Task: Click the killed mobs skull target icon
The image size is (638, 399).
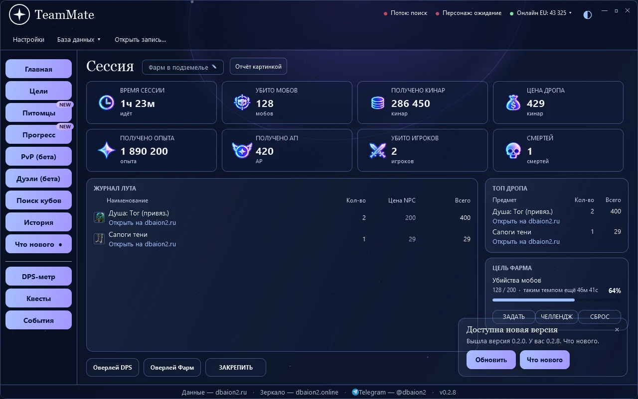Action: [242, 102]
